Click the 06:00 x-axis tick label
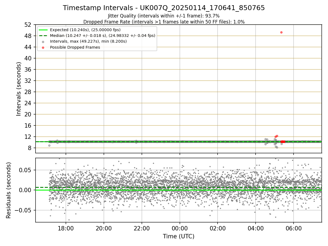328x246 pixels. click(294, 229)
